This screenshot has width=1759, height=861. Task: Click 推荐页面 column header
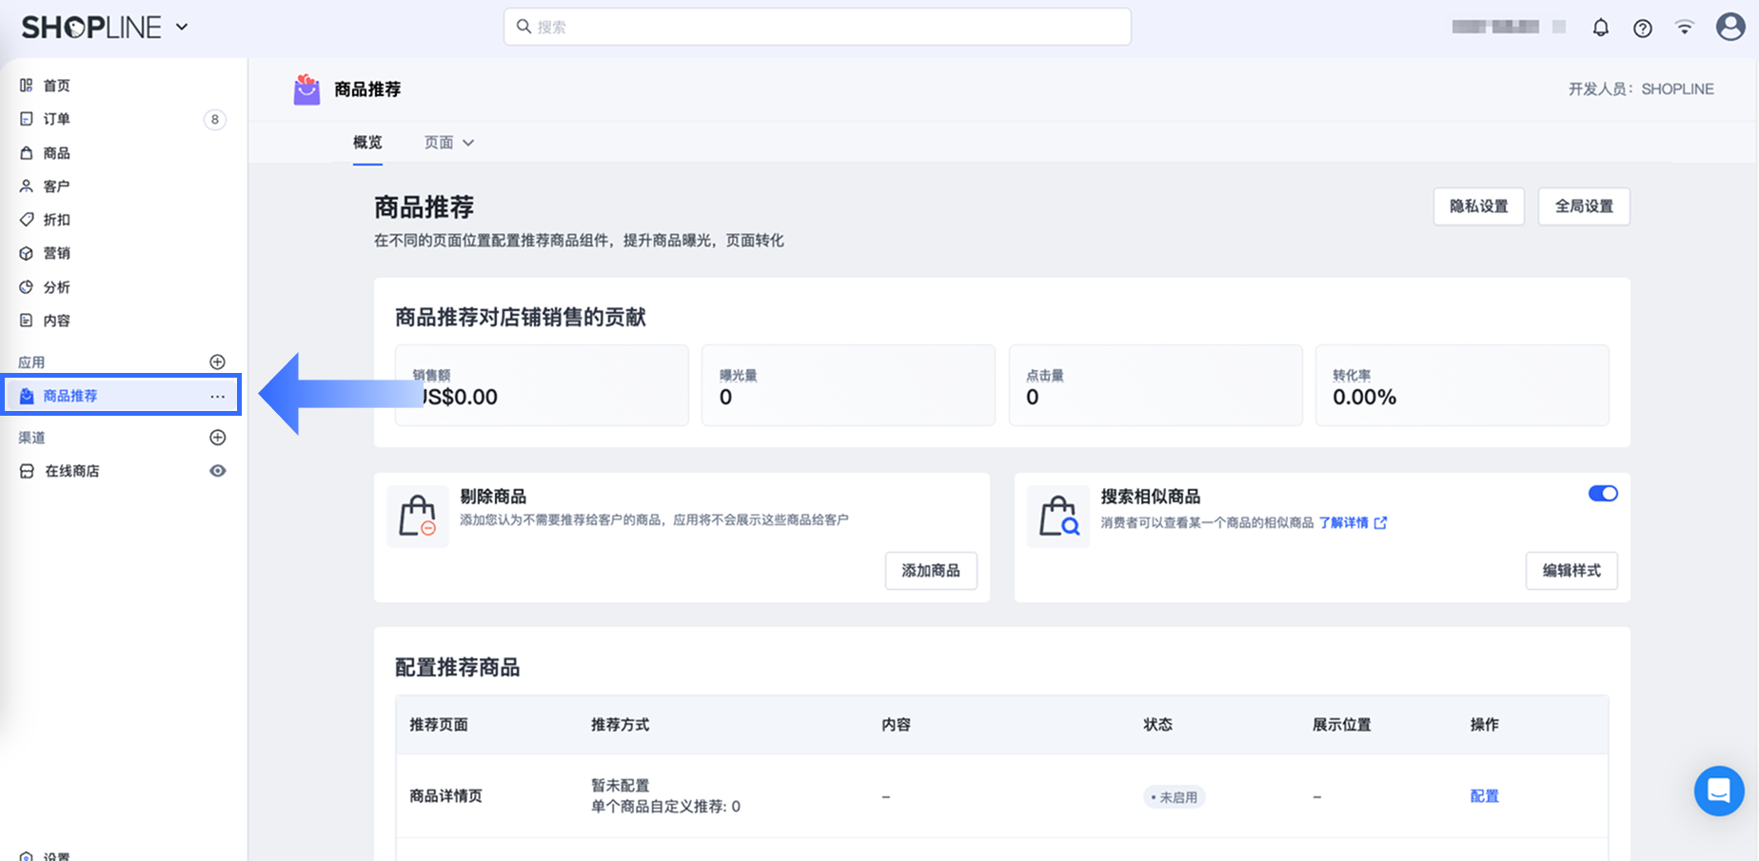439,725
